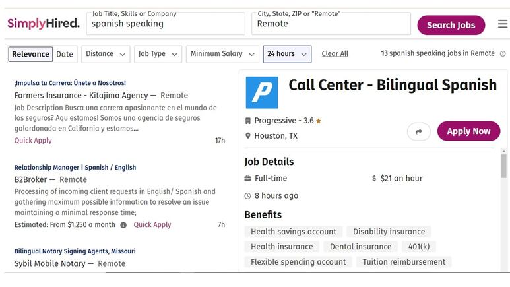Open the hamburger menu icon

[503, 24]
